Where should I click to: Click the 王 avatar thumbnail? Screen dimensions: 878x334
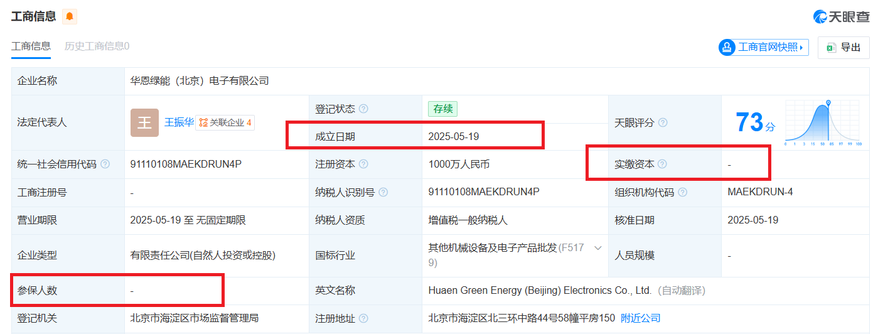144,122
